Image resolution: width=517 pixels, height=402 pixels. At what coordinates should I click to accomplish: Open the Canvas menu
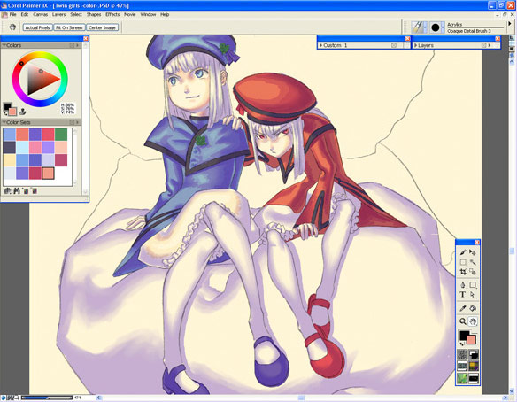point(40,14)
